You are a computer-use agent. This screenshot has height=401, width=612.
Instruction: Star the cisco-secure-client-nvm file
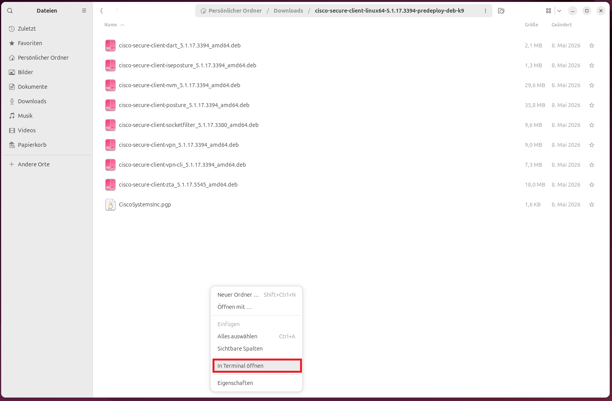(592, 85)
